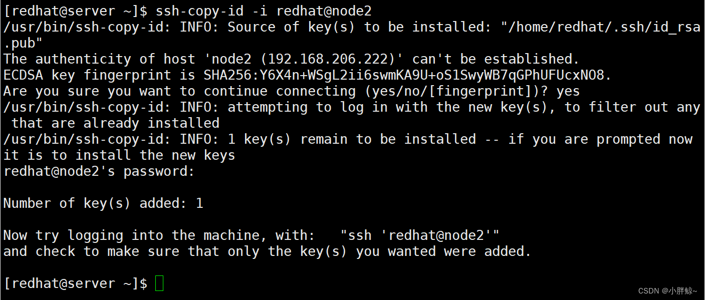Screen dimensions: 705x300
Task: Click the green terminal cursor block
Action: tap(159, 283)
